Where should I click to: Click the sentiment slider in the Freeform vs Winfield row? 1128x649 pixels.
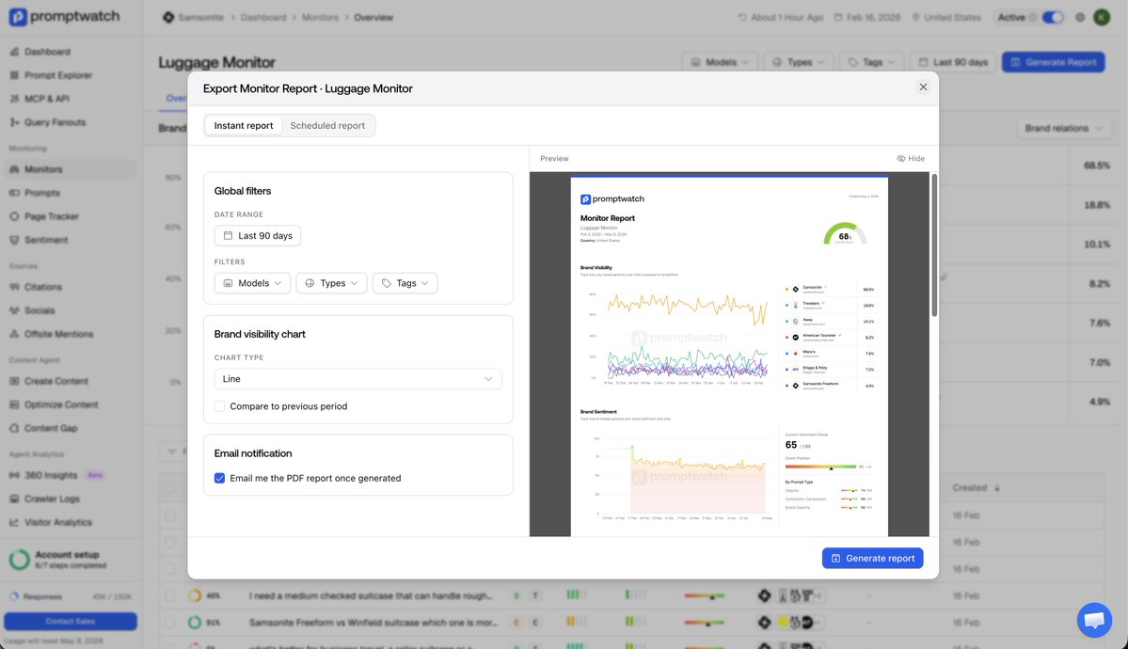[704, 623]
